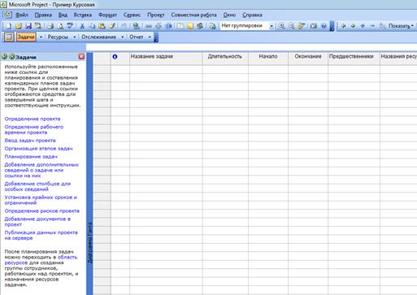Open standard toolbar options chevron
Screen dimensions: 417x295
click(332, 26)
